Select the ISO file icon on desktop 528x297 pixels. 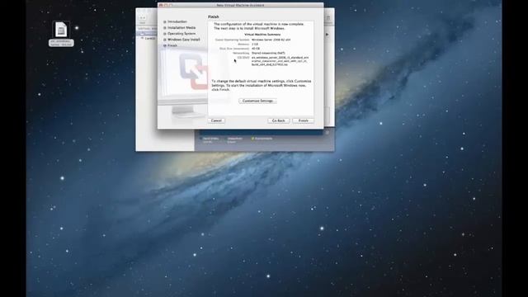pyautogui.click(x=61, y=30)
